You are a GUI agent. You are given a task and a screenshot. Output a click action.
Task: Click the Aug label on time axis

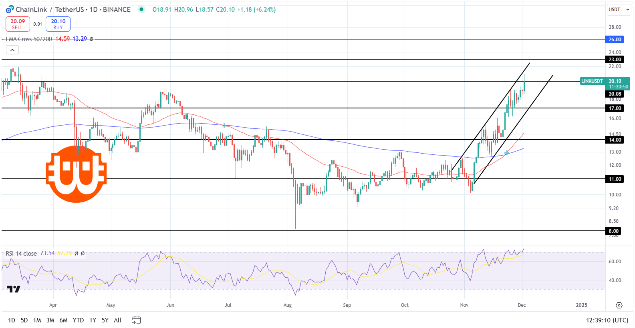point(288,305)
